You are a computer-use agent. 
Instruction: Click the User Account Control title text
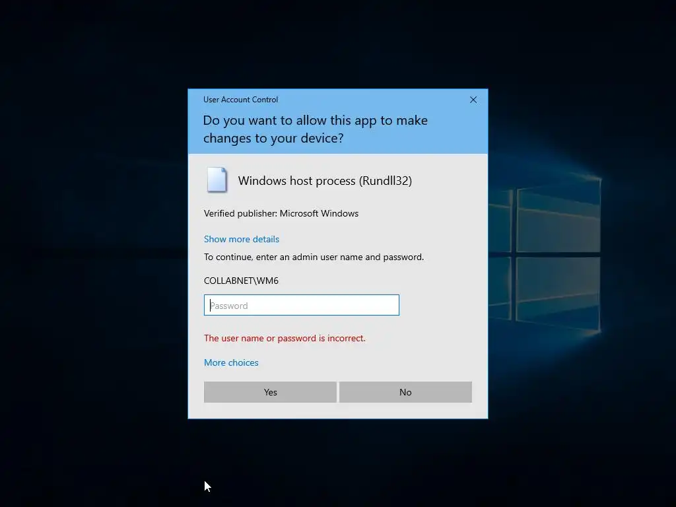[x=240, y=100]
